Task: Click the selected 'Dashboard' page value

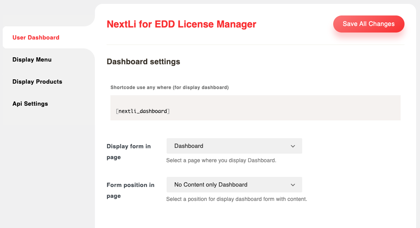Action: coord(189,146)
